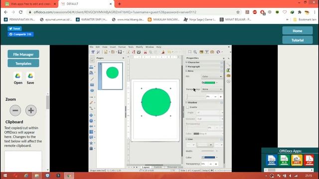This screenshot has width=319, height=179.
Task: Switch to the Layout layer tab
Action: pos(146,167)
